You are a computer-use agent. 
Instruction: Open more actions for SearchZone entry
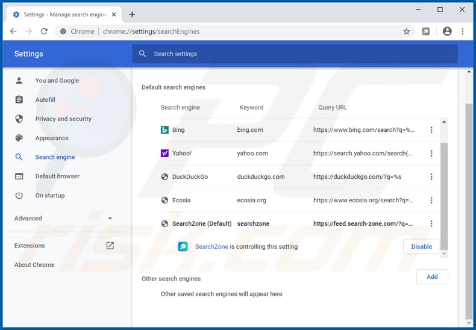[x=431, y=224]
